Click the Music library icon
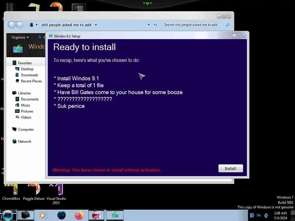 [x=17, y=105]
